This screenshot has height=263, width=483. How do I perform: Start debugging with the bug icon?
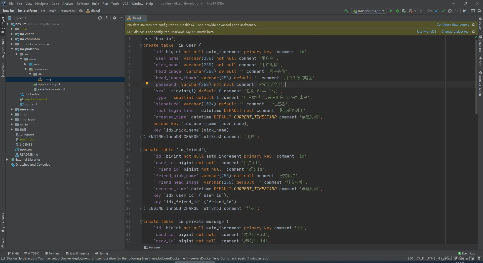pos(397,11)
